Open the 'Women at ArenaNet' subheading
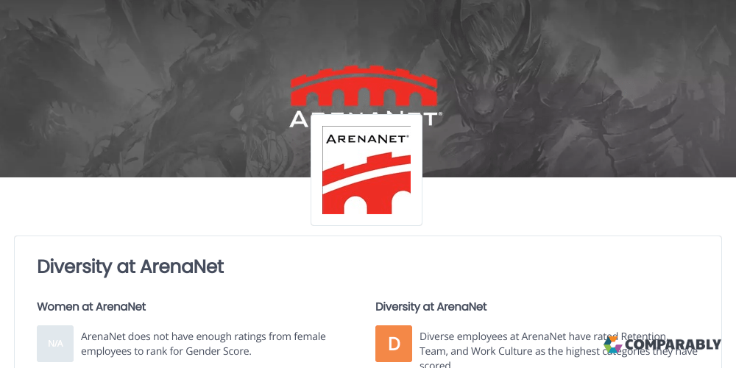 click(x=91, y=306)
